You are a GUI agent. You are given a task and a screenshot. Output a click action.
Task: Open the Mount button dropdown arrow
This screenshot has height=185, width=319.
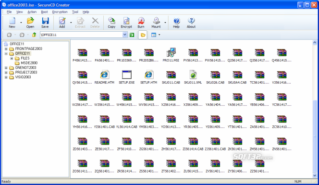click(x=165, y=23)
